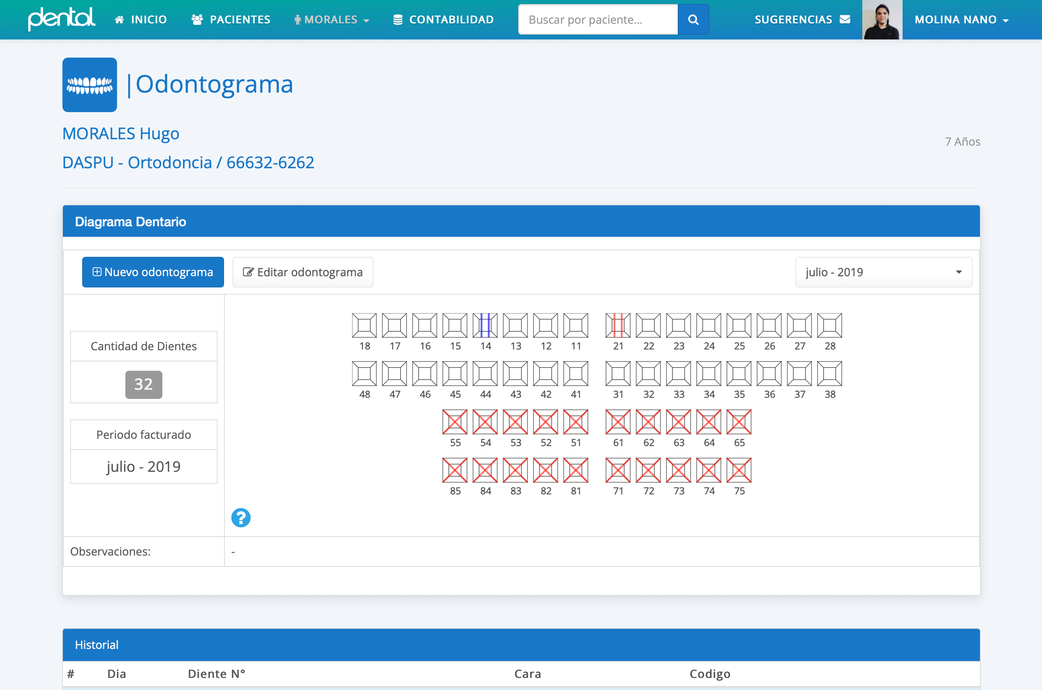Select tooth 28 diagram box
The image size is (1042, 690).
[x=829, y=325]
